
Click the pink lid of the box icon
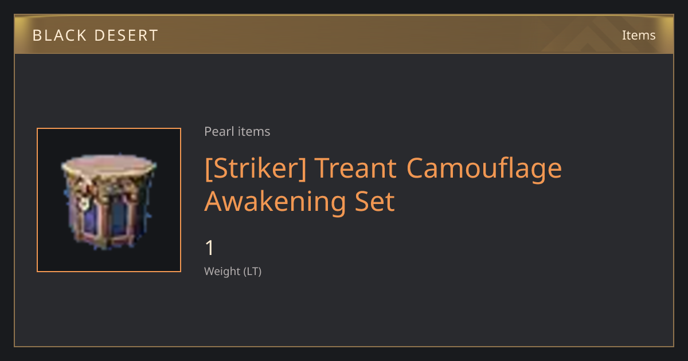point(109,166)
